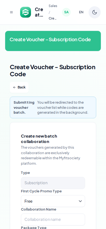Click the disabled Subscription Type field

click(53, 183)
